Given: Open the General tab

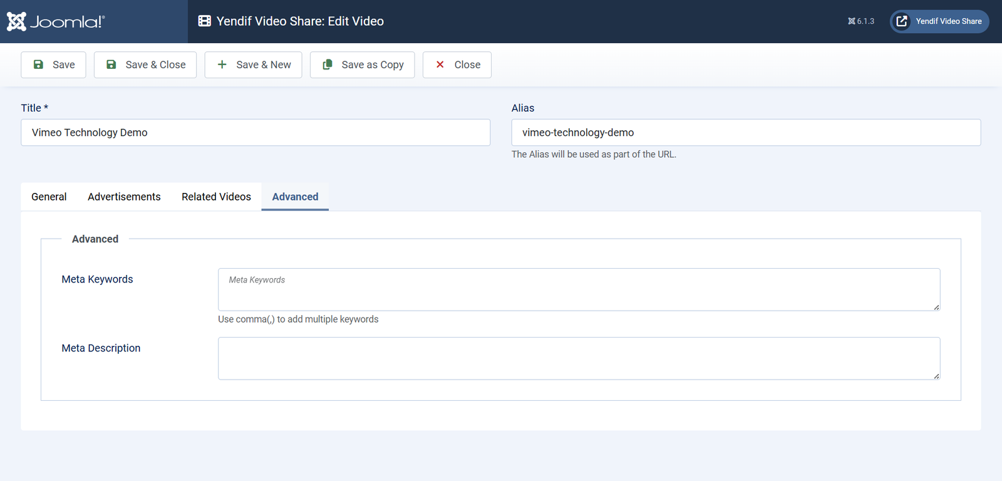Looking at the screenshot, I should [x=49, y=197].
